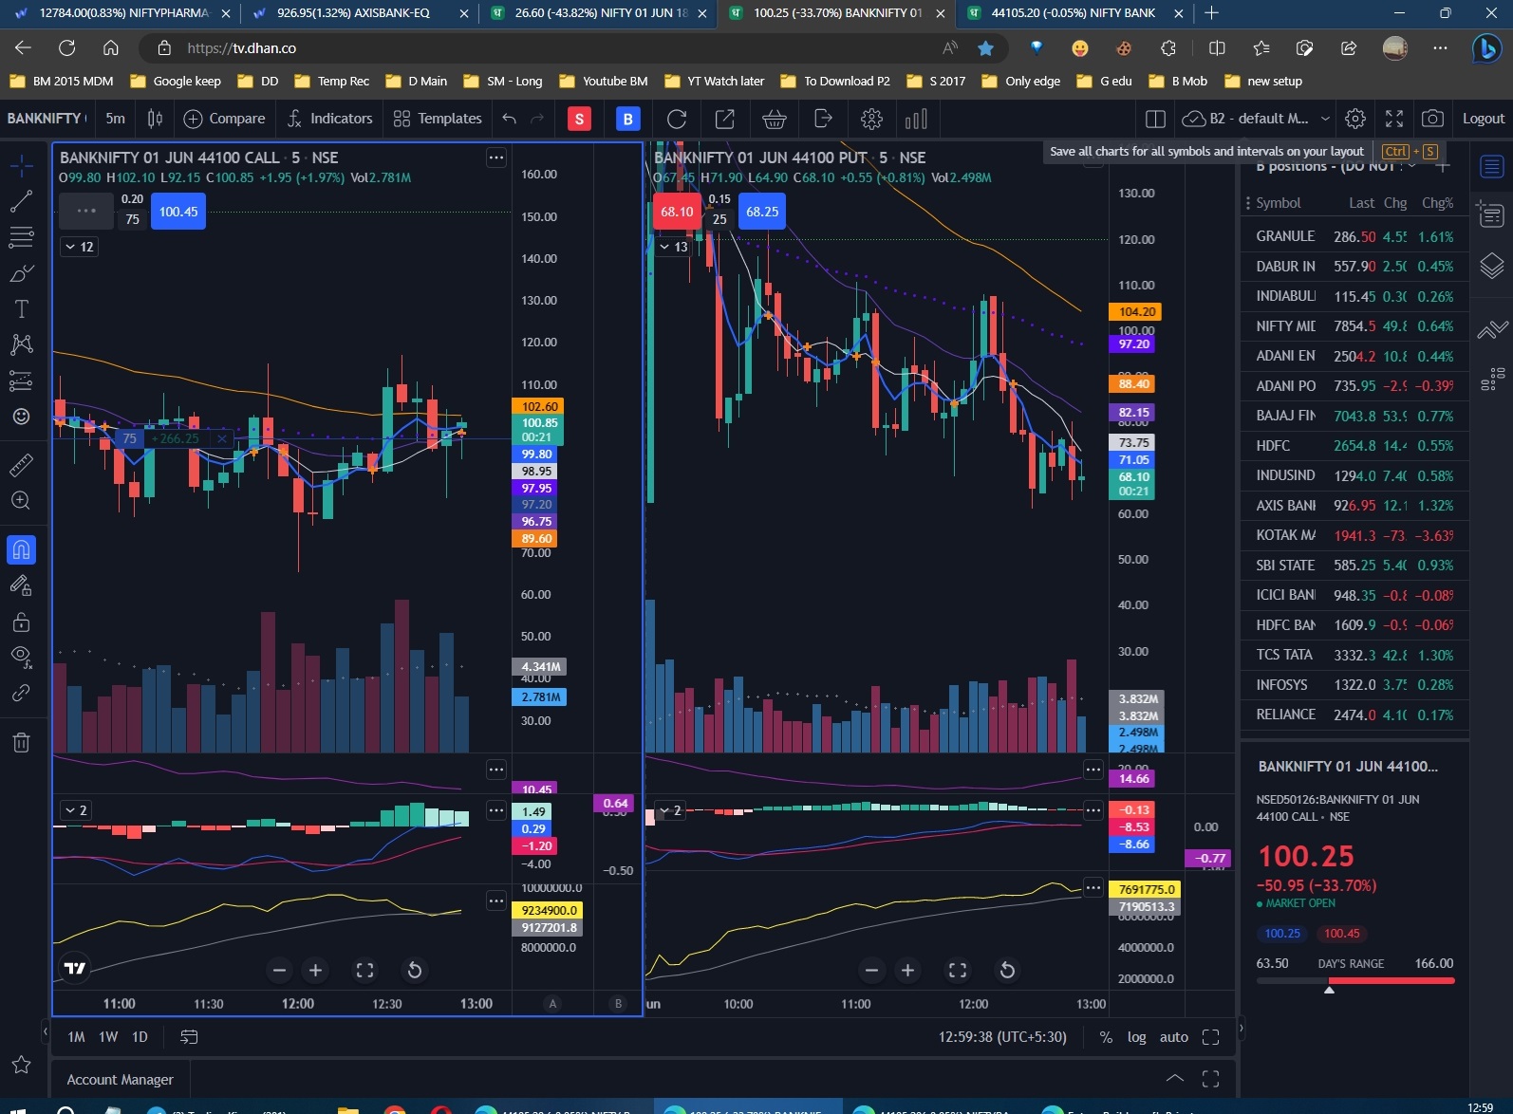Select the 1W date range
Viewport: 1513px width, 1114px height.
[108, 1037]
